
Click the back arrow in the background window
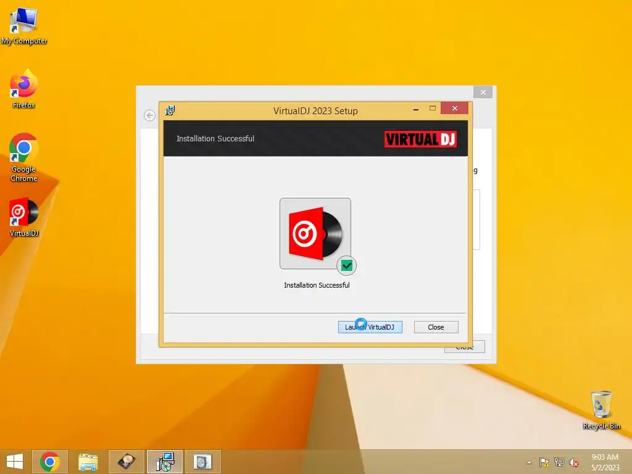click(x=149, y=115)
